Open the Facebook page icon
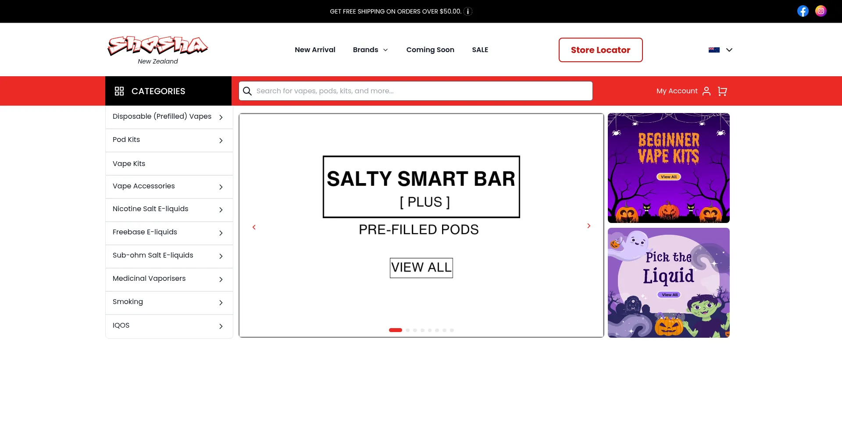 (803, 11)
